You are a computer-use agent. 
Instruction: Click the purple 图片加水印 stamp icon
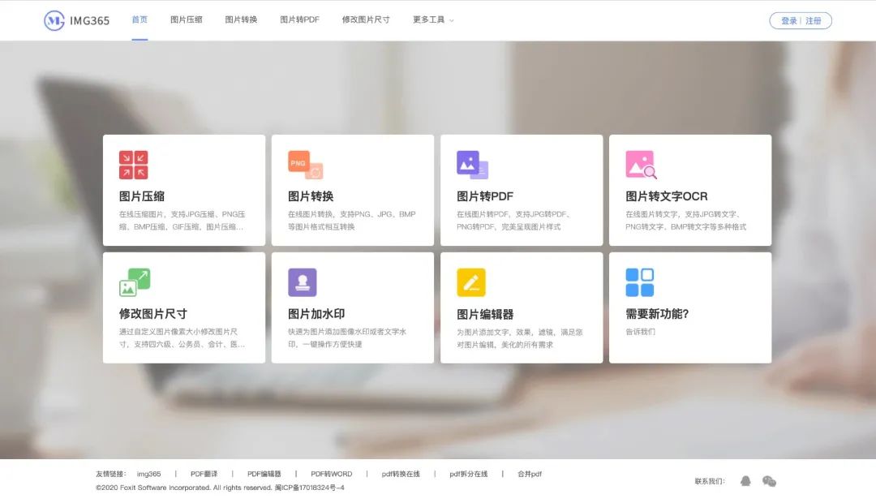(303, 282)
